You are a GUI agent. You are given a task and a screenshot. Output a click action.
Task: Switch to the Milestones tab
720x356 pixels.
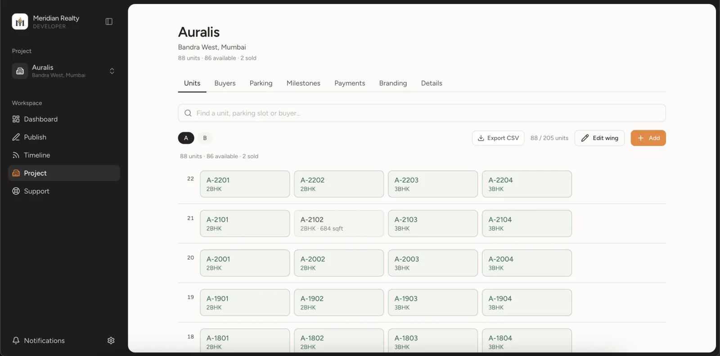[303, 83]
